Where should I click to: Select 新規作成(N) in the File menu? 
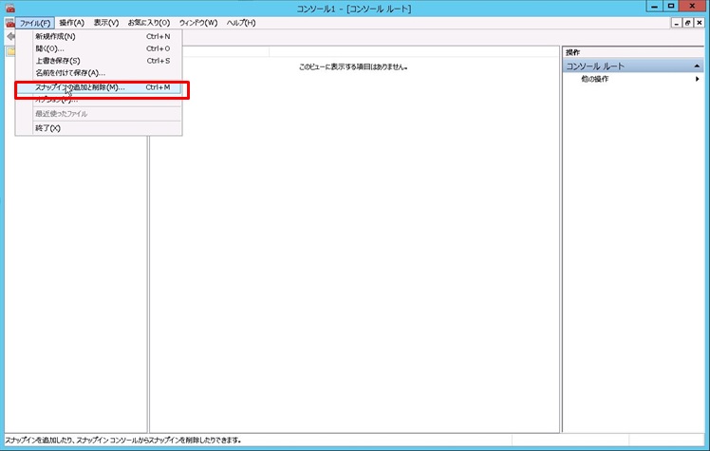(55, 36)
